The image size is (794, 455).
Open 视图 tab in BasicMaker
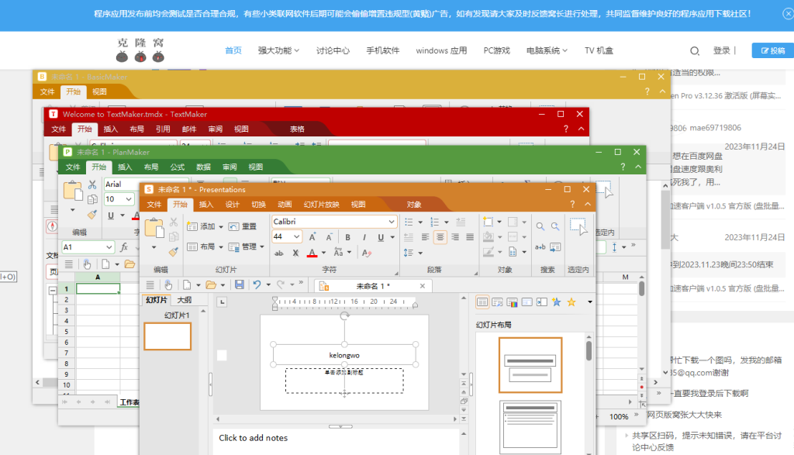point(99,91)
